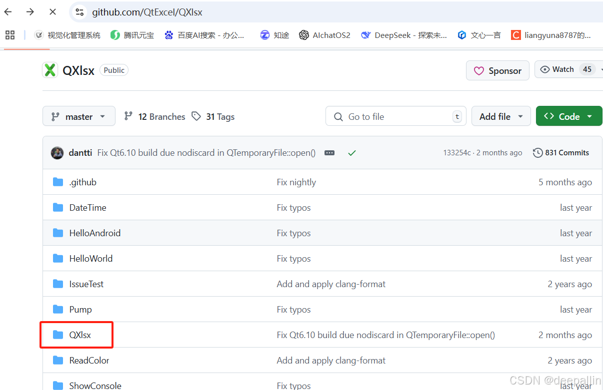This screenshot has width=603, height=390.
Task: Show the green checkmark commit status
Action: (x=352, y=153)
